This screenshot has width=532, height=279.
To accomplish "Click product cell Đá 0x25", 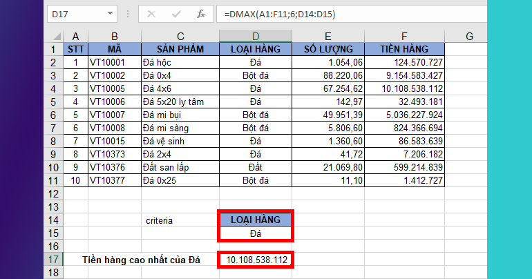I will (180, 180).
